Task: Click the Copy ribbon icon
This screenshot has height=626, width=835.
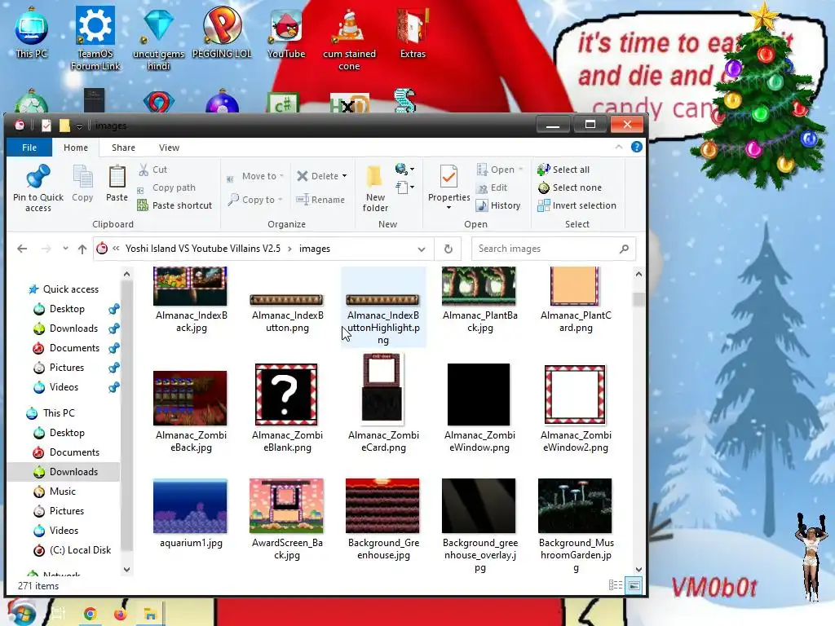Action: click(x=82, y=183)
